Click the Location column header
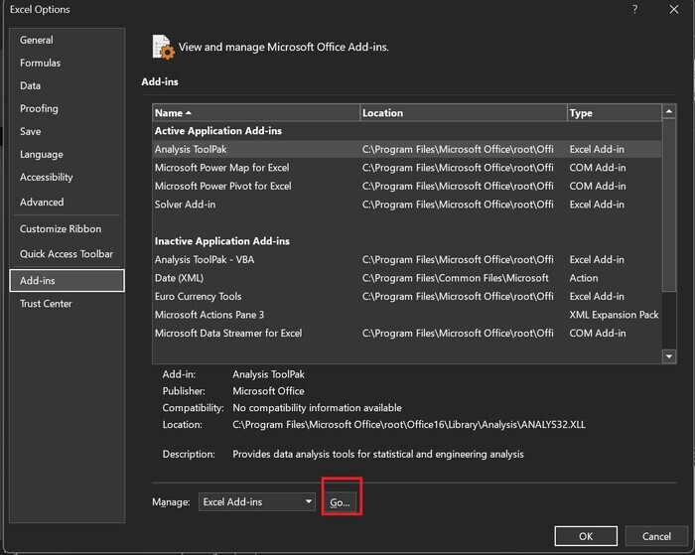Viewport: 695px width, 555px height. click(462, 113)
